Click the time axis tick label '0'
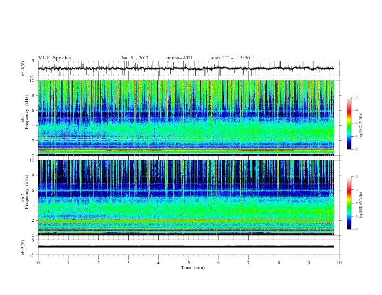Screen dimensions: 382x295 click(x=38, y=263)
